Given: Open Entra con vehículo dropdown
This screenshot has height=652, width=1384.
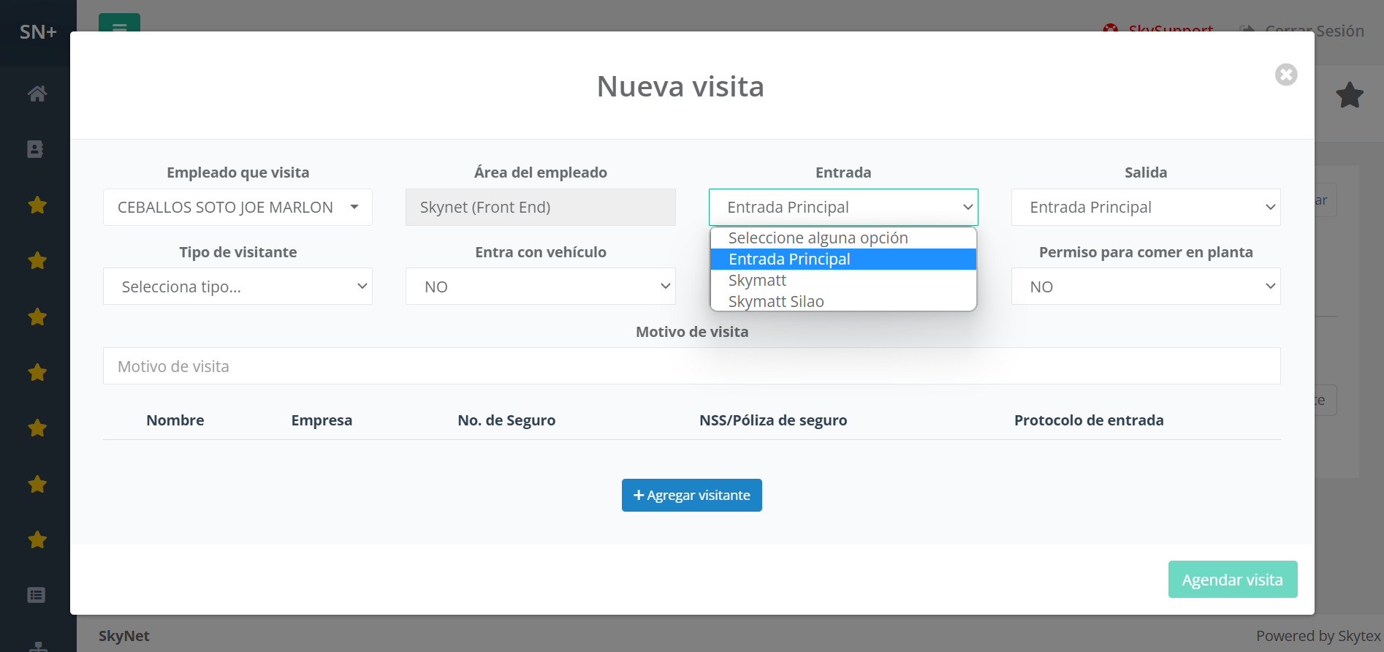Looking at the screenshot, I should pos(541,287).
